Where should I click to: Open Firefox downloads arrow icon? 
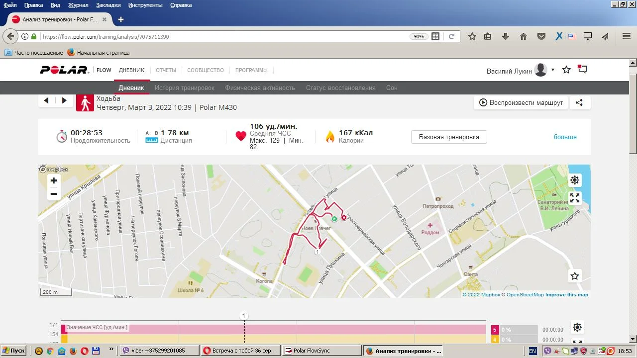pyautogui.click(x=506, y=36)
